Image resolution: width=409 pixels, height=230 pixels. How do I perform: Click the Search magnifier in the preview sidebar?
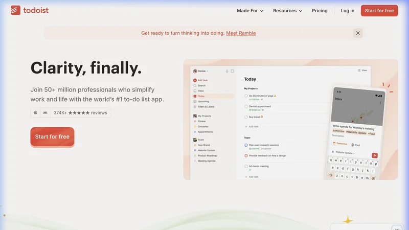click(195, 85)
